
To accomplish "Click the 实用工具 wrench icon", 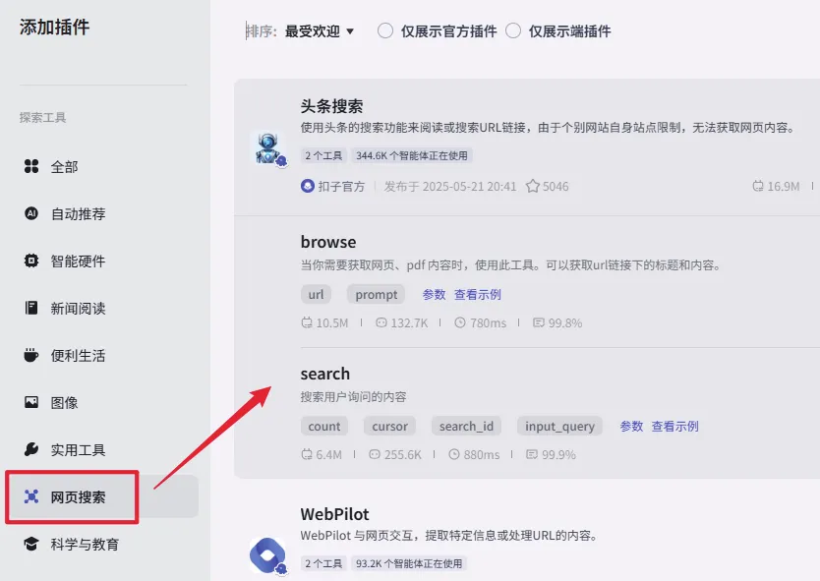I will click(x=31, y=449).
